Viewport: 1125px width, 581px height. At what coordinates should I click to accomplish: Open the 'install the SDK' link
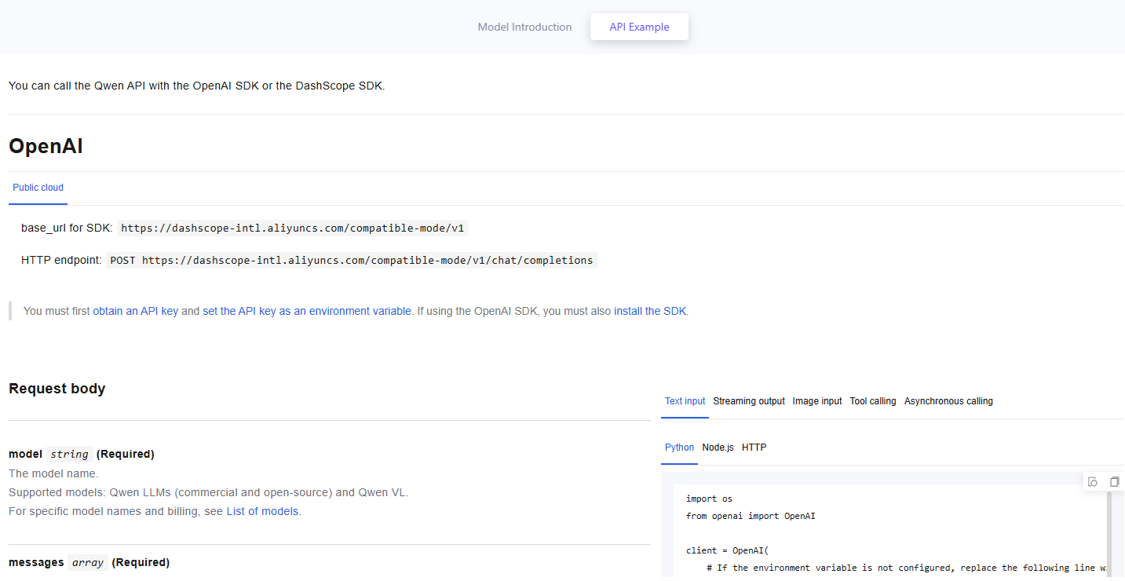[650, 311]
